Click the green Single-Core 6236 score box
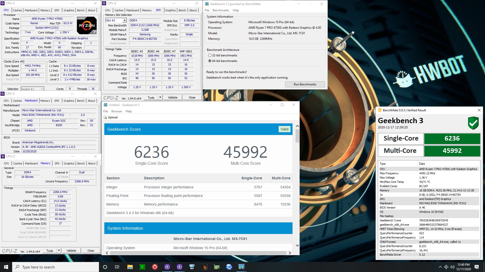The image size is (485, 272). tap(452, 139)
